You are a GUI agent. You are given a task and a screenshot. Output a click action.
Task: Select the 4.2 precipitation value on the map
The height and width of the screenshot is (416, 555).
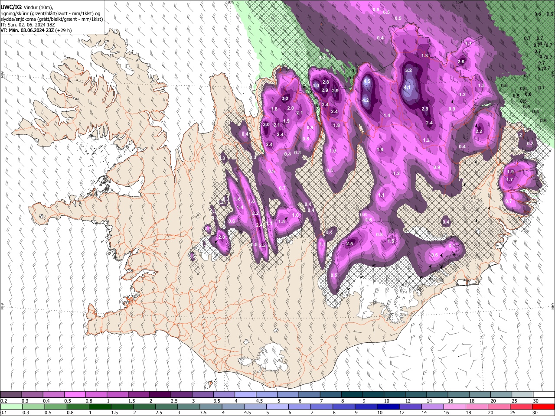click(x=366, y=100)
